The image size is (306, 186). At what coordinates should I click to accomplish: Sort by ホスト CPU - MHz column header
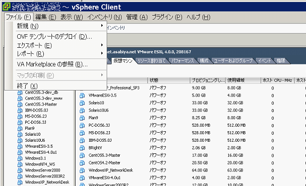tap(277, 80)
